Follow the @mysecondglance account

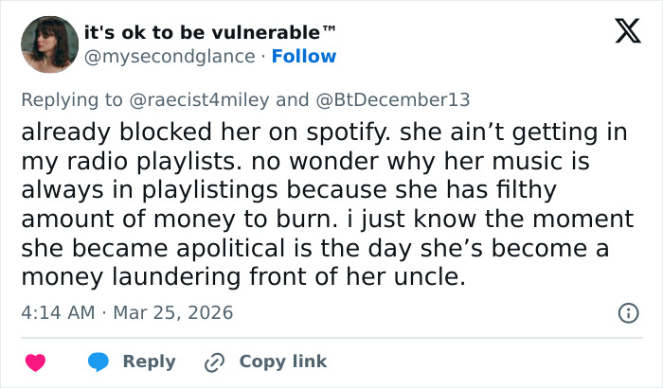(x=304, y=57)
